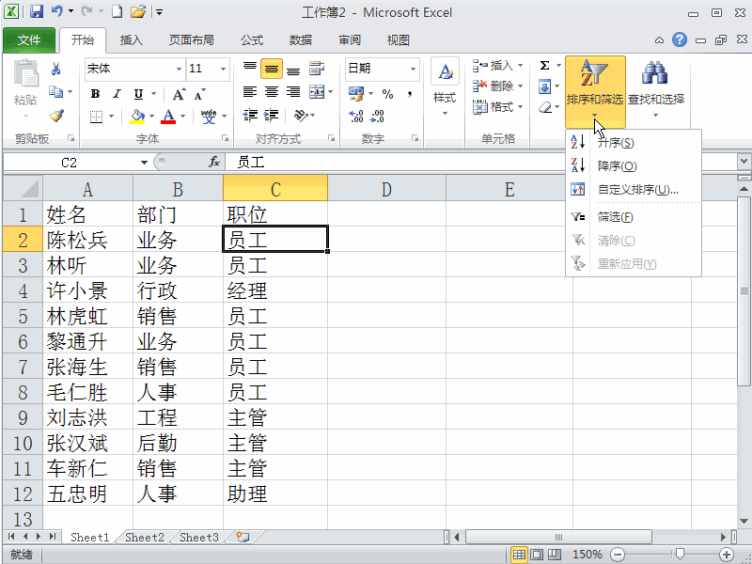Viewport: 752px width, 564px height.
Task: Switch to the 插入 ribbon tab
Action: [131, 40]
